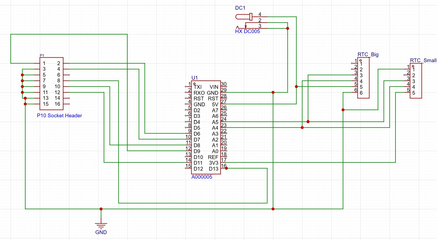Viewport: 437px width, 240px height.
Task: Select pin 2 inside P1 header
Action: click(x=59, y=63)
